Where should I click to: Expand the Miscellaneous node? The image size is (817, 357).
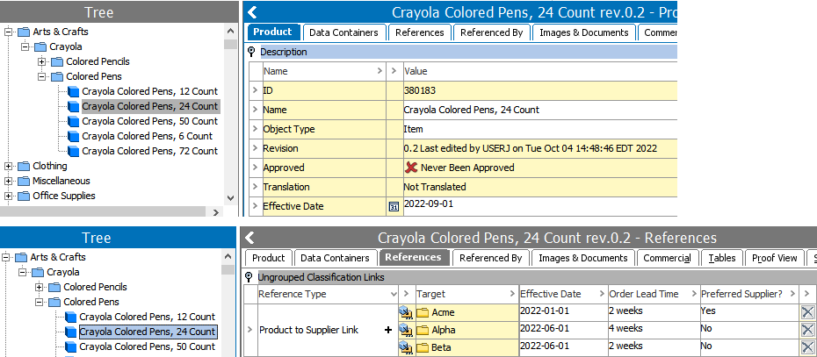(8, 181)
